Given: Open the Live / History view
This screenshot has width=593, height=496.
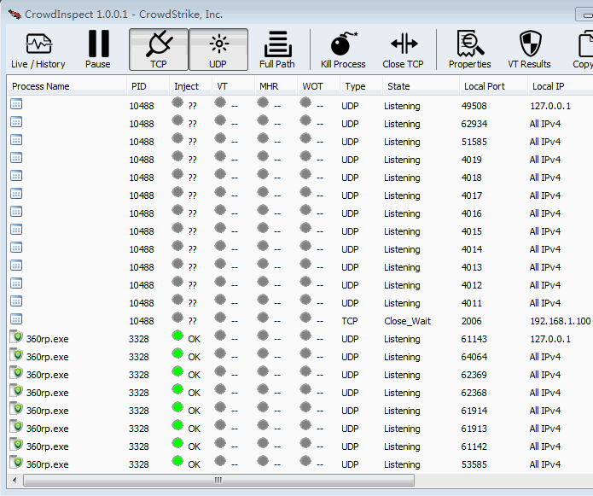Looking at the screenshot, I should click(x=38, y=50).
